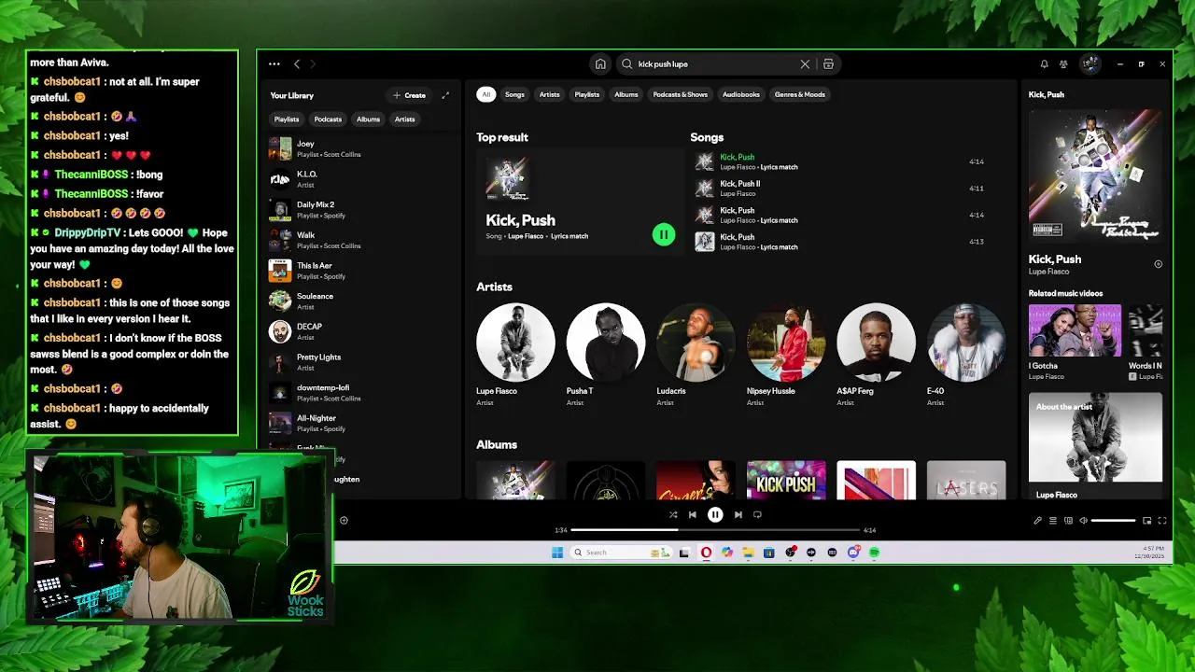This screenshot has width=1195, height=672.
Task: Open I Gotcha related music video
Action: pos(1075,343)
